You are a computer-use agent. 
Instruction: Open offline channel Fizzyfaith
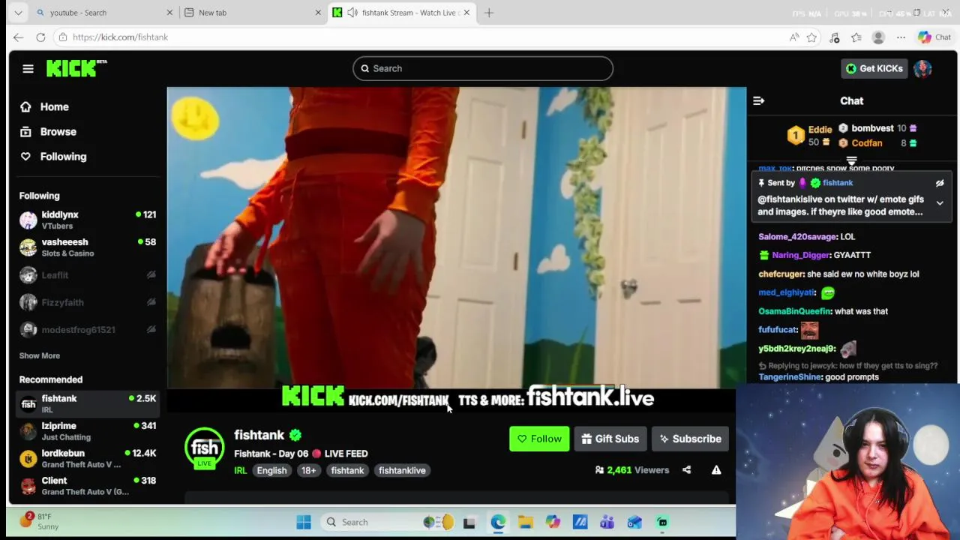(x=87, y=302)
